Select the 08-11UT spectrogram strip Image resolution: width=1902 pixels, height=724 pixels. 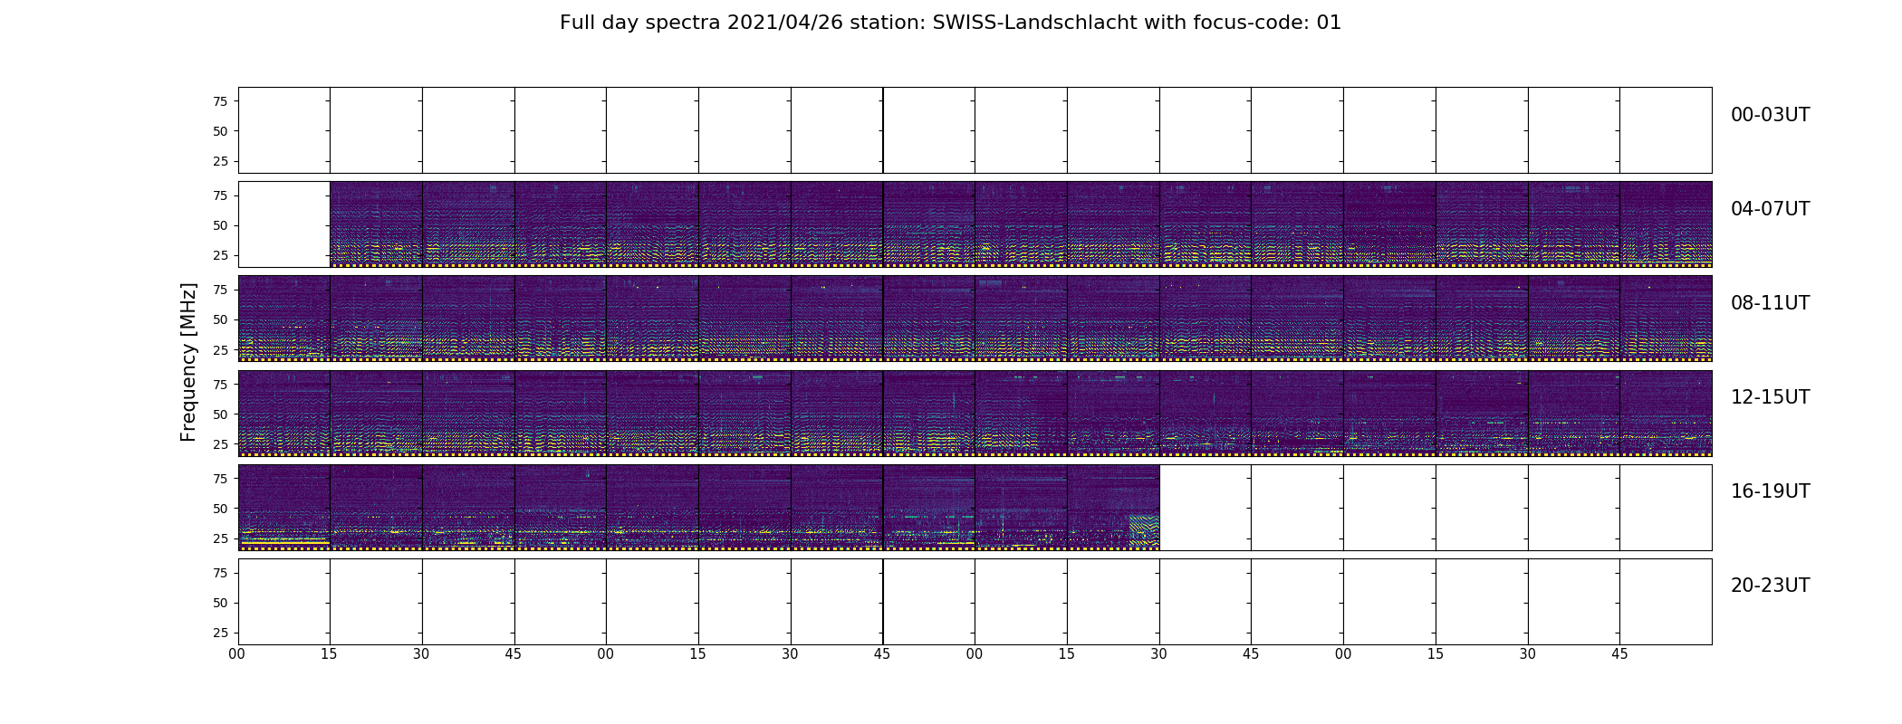975,319
